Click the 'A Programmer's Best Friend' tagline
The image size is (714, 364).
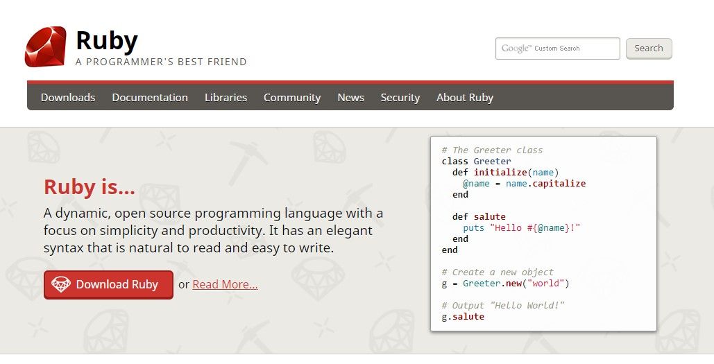tap(161, 62)
